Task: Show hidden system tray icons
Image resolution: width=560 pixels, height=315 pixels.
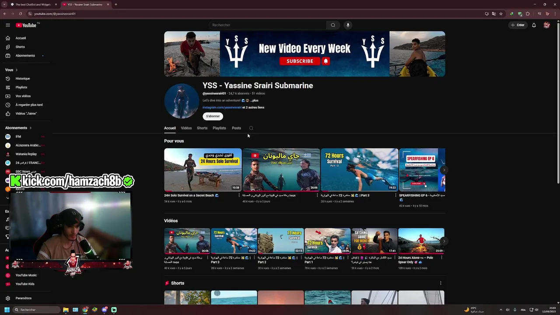Action: (x=502, y=310)
